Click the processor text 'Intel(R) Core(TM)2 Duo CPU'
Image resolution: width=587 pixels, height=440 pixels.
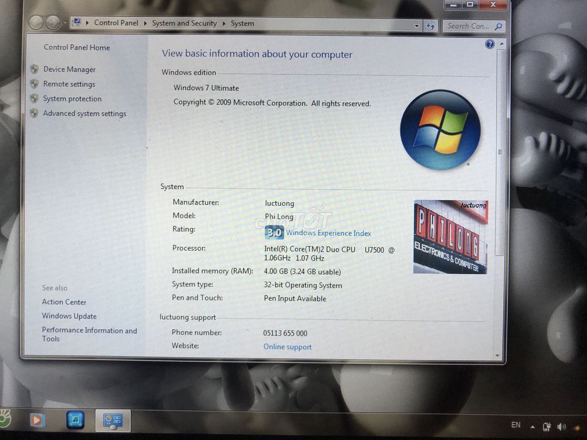309,249
